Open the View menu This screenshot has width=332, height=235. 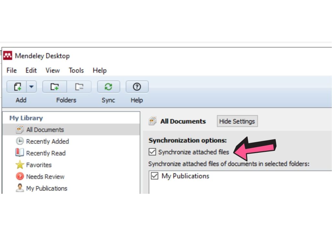tap(53, 71)
